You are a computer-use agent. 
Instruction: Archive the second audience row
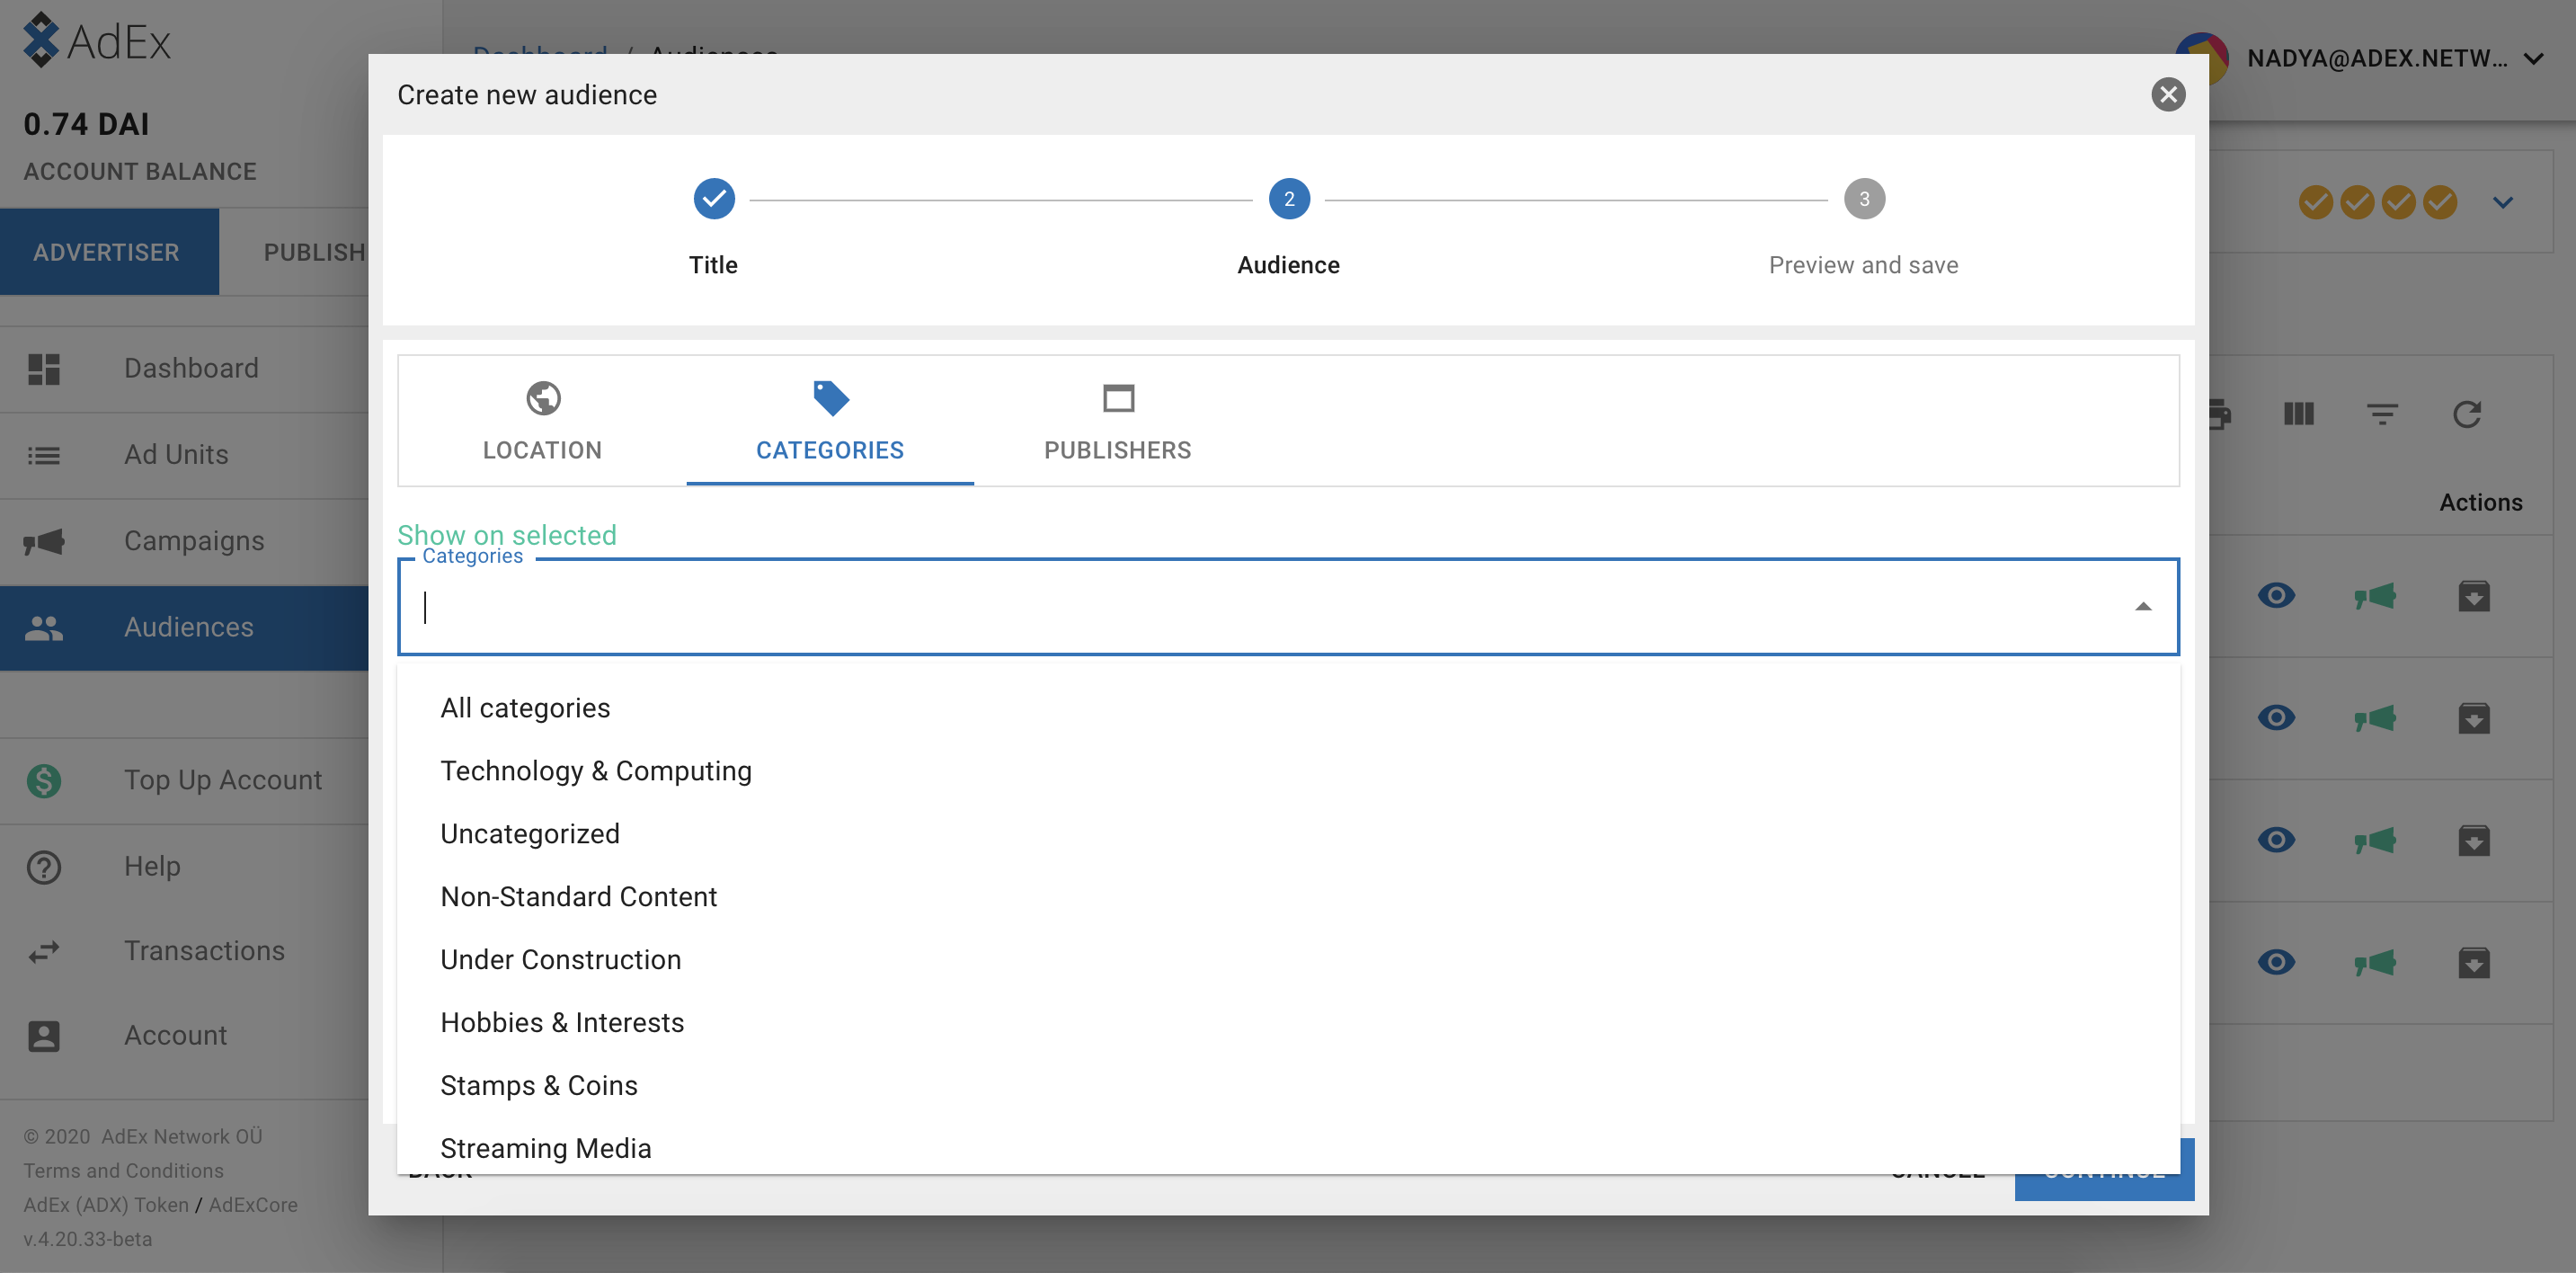2474,718
